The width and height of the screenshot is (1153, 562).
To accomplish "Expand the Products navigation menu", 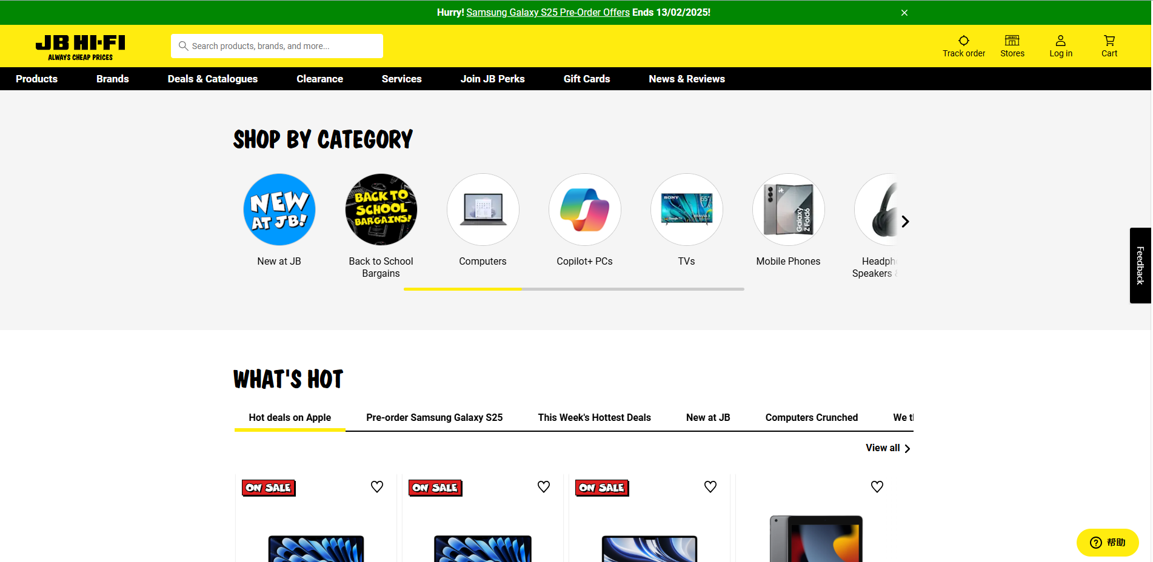I will click(36, 79).
